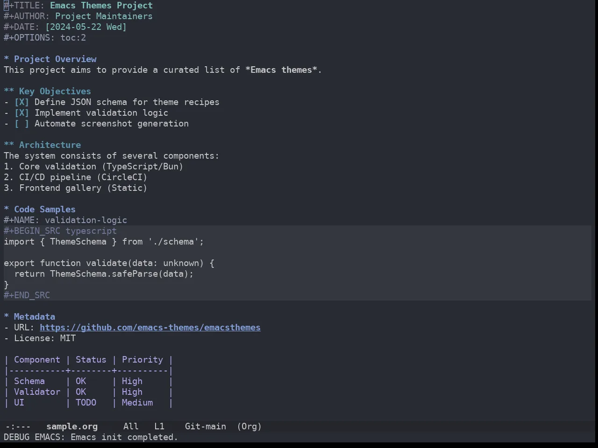Toggle the Implement validation logic checkbox
This screenshot has height=448, width=598.
point(21,113)
